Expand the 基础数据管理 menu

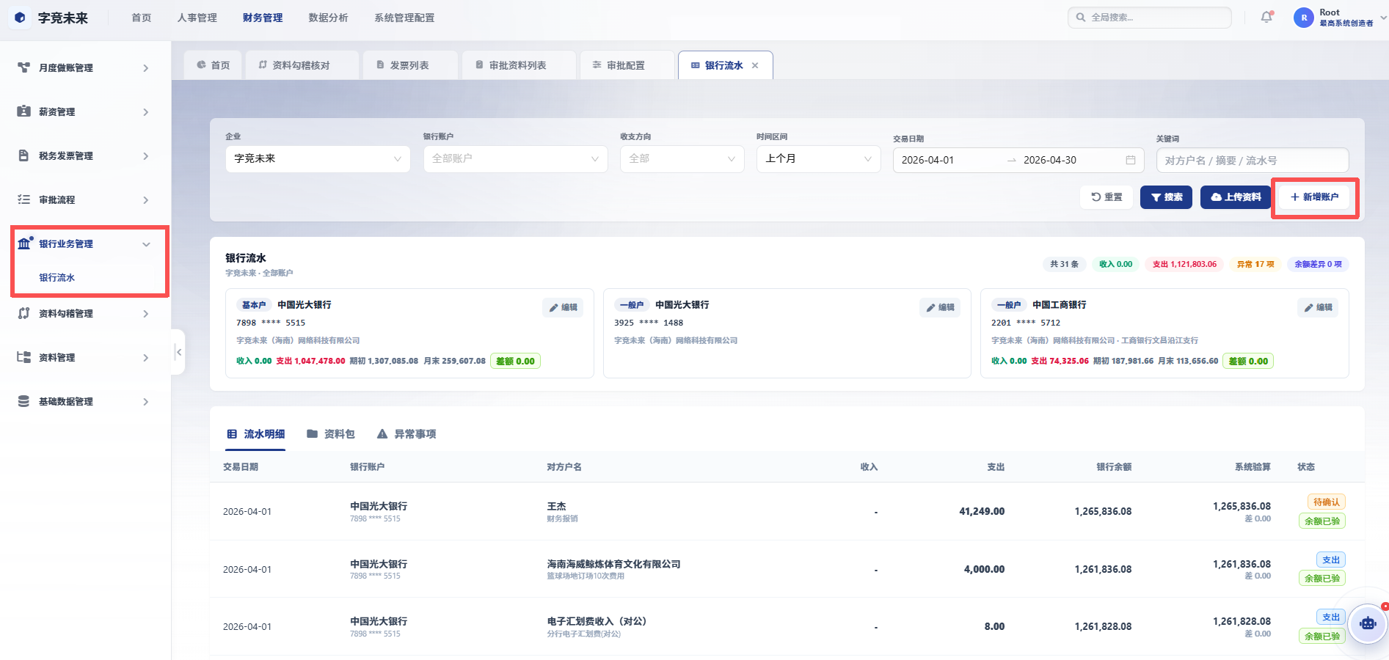tap(145, 402)
